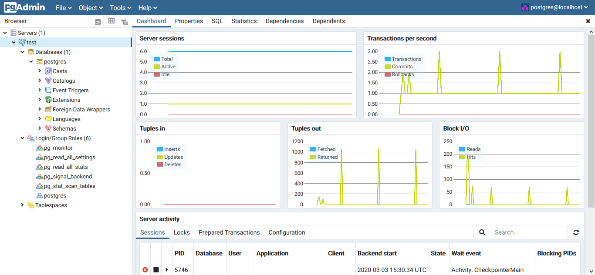Cancel active query for PID 5746
This screenshot has width=595, height=275.
point(156,270)
